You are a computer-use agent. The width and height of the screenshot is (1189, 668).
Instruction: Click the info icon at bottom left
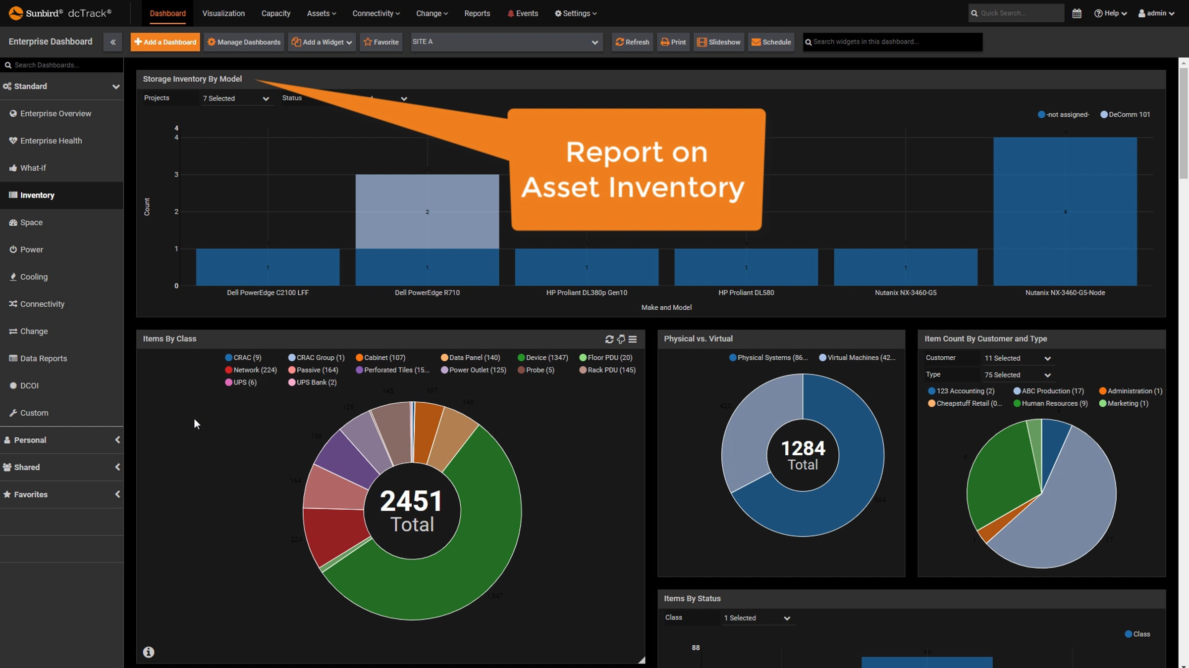coord(149,652)
